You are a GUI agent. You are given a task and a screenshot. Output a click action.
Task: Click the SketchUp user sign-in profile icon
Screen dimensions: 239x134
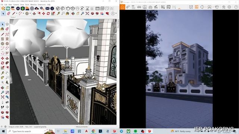[x=113, y=13]
